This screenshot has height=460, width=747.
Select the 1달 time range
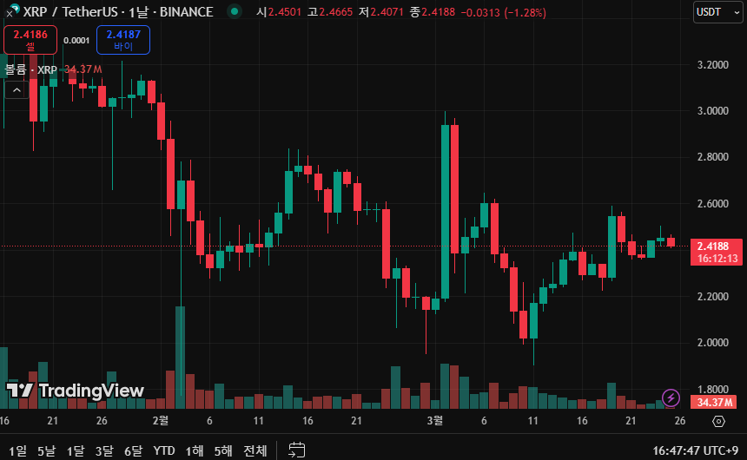[76, 450]
